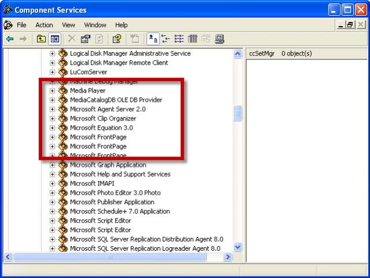
Task: Restore the inner MDI child window
Action: [x=350, y=24]
